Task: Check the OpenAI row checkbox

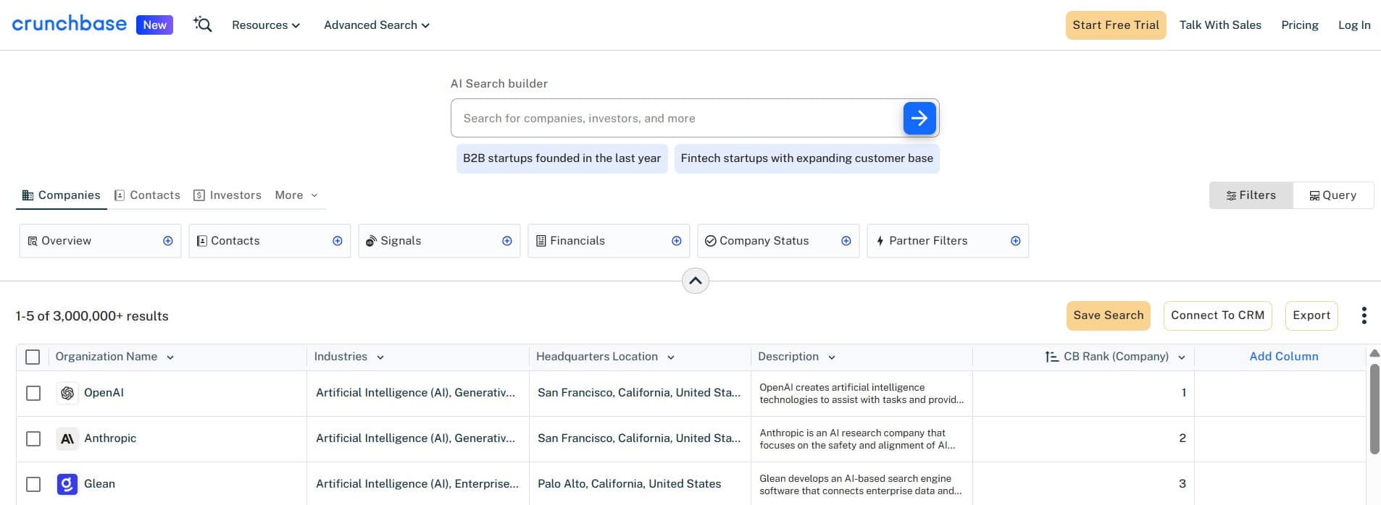Action: click(33, 393)
